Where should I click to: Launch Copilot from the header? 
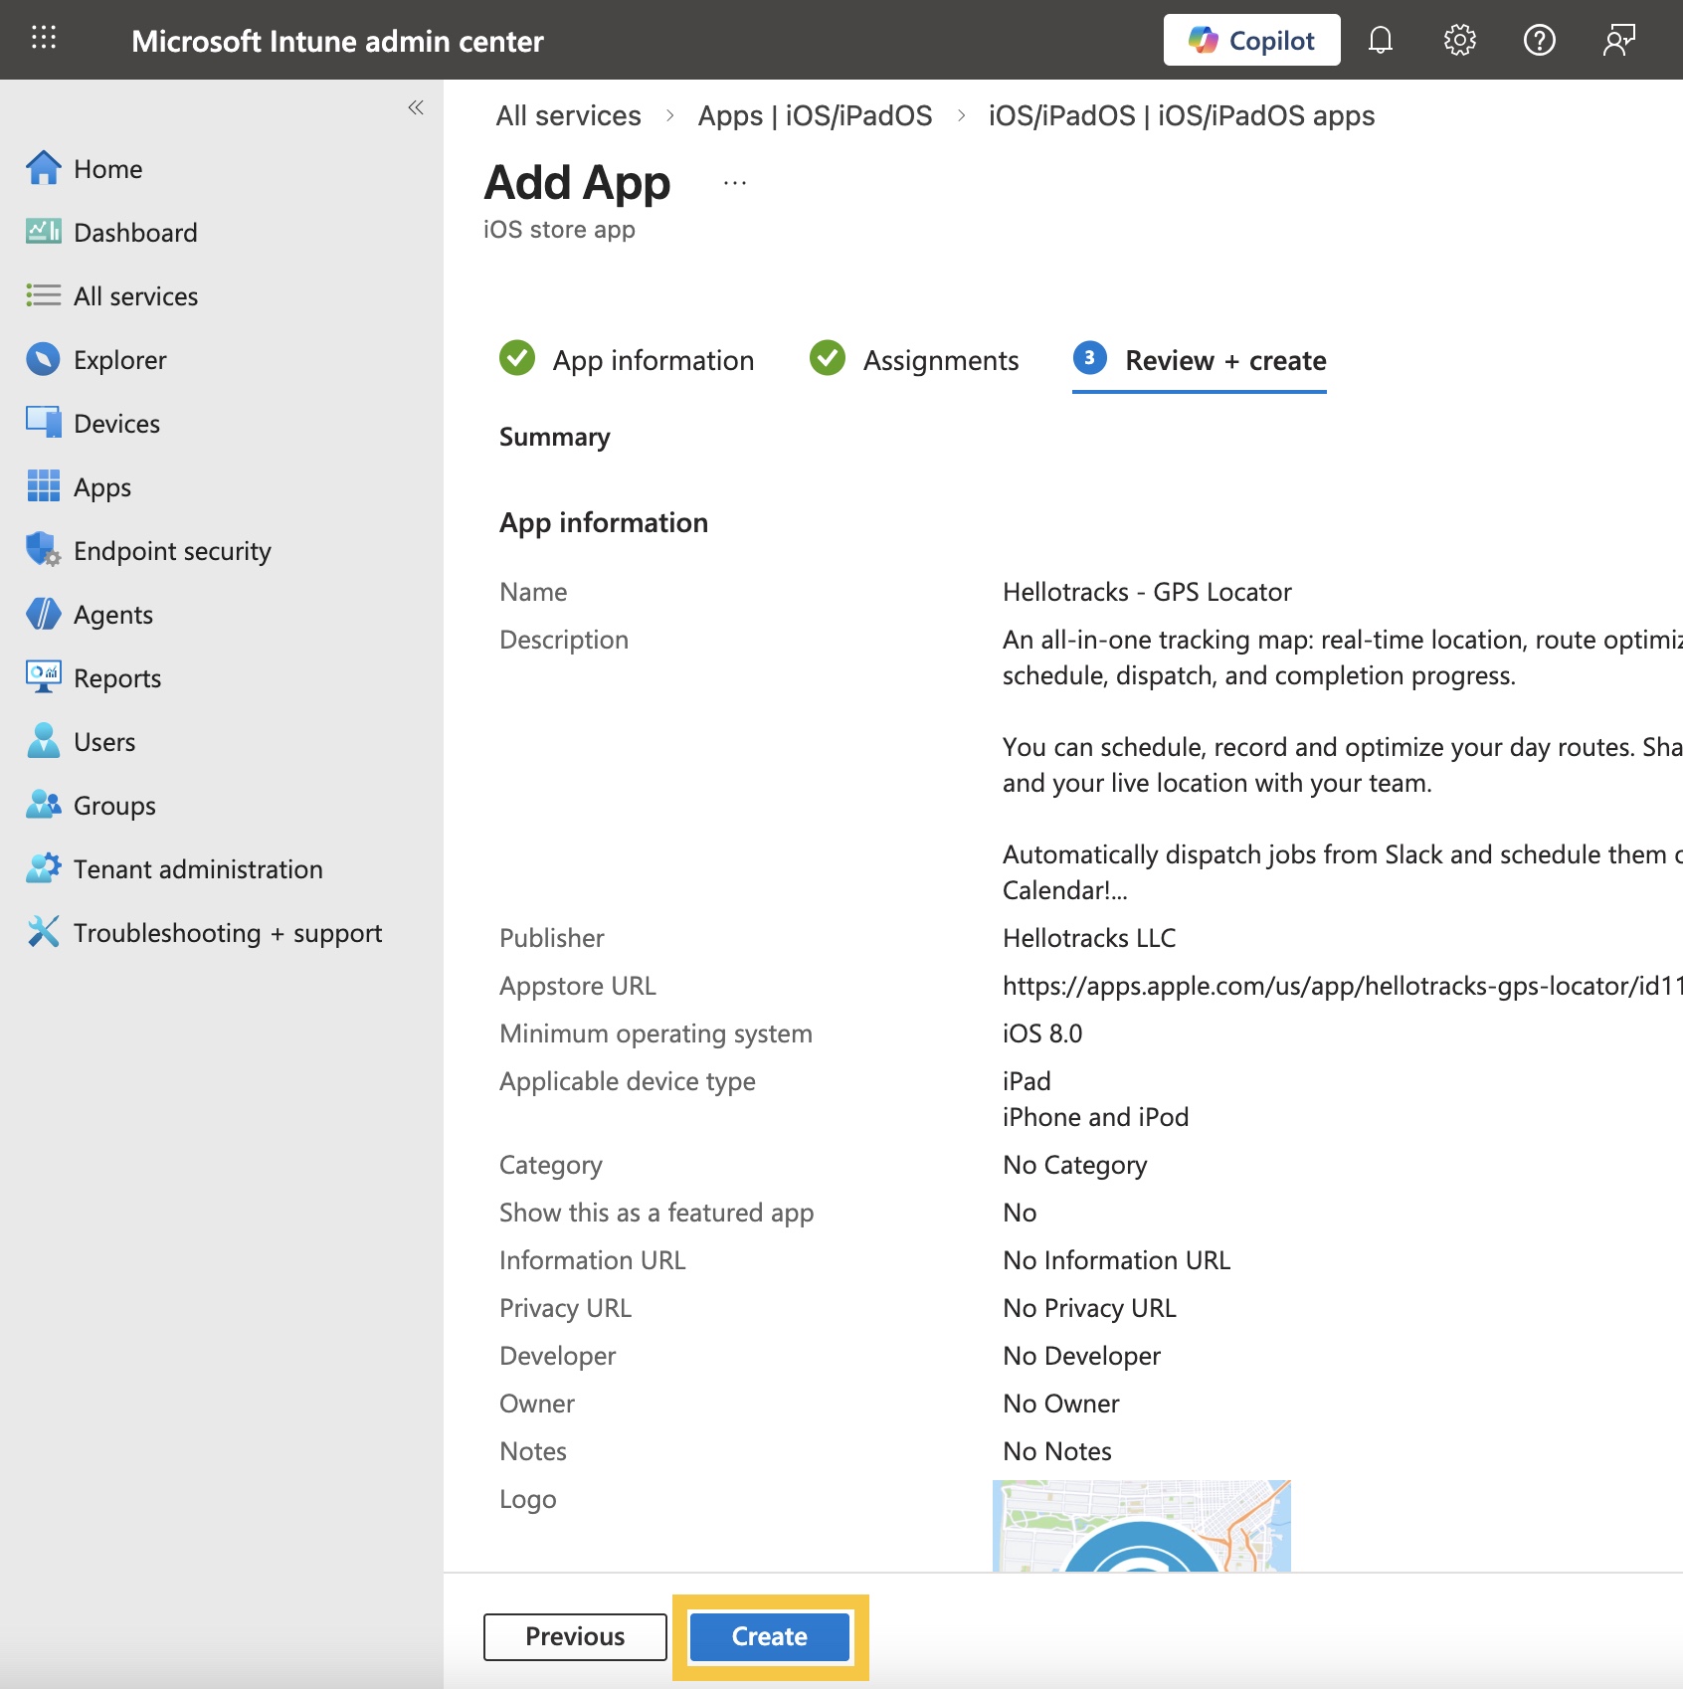pos(1251,40)
